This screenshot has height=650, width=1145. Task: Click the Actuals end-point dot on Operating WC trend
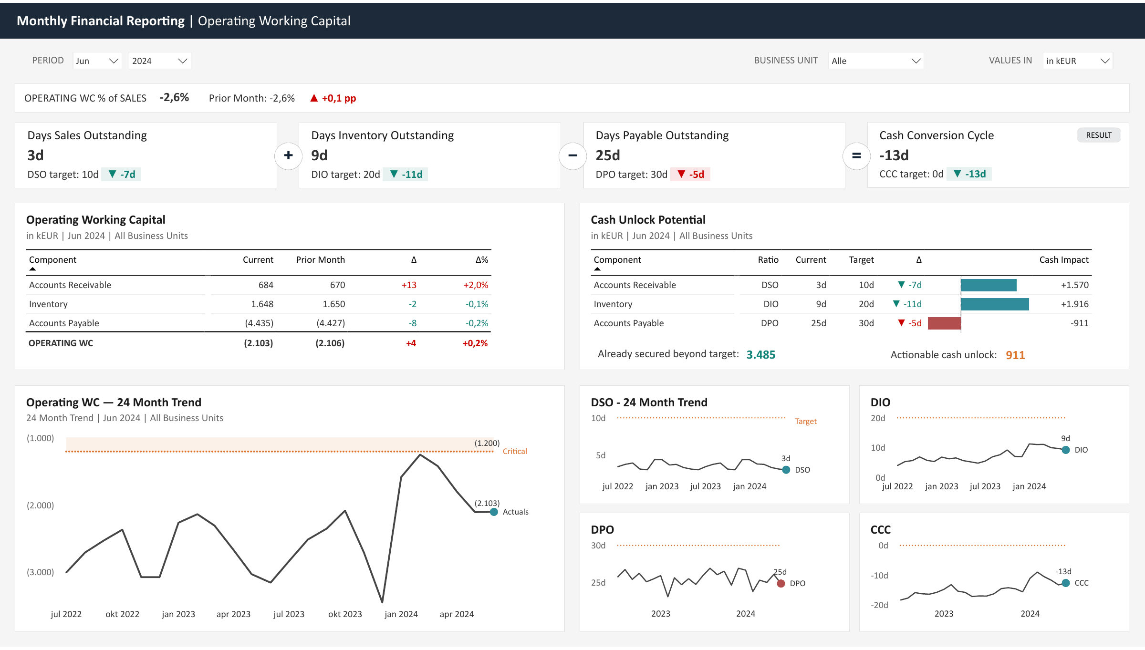pyautogui.click(x=494, y=512)
